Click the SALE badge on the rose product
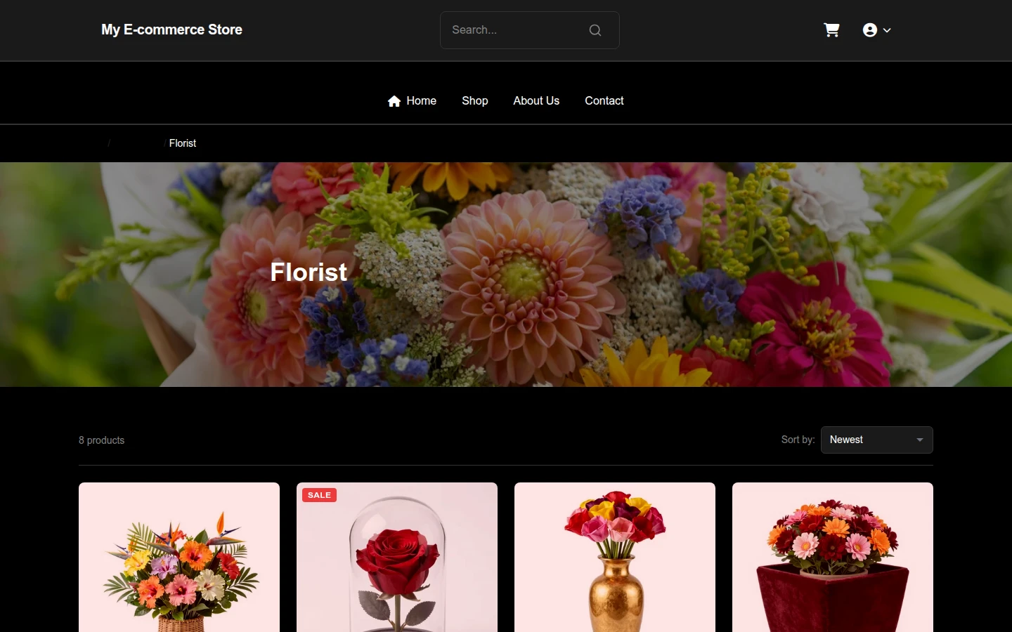 click(320, 495)
